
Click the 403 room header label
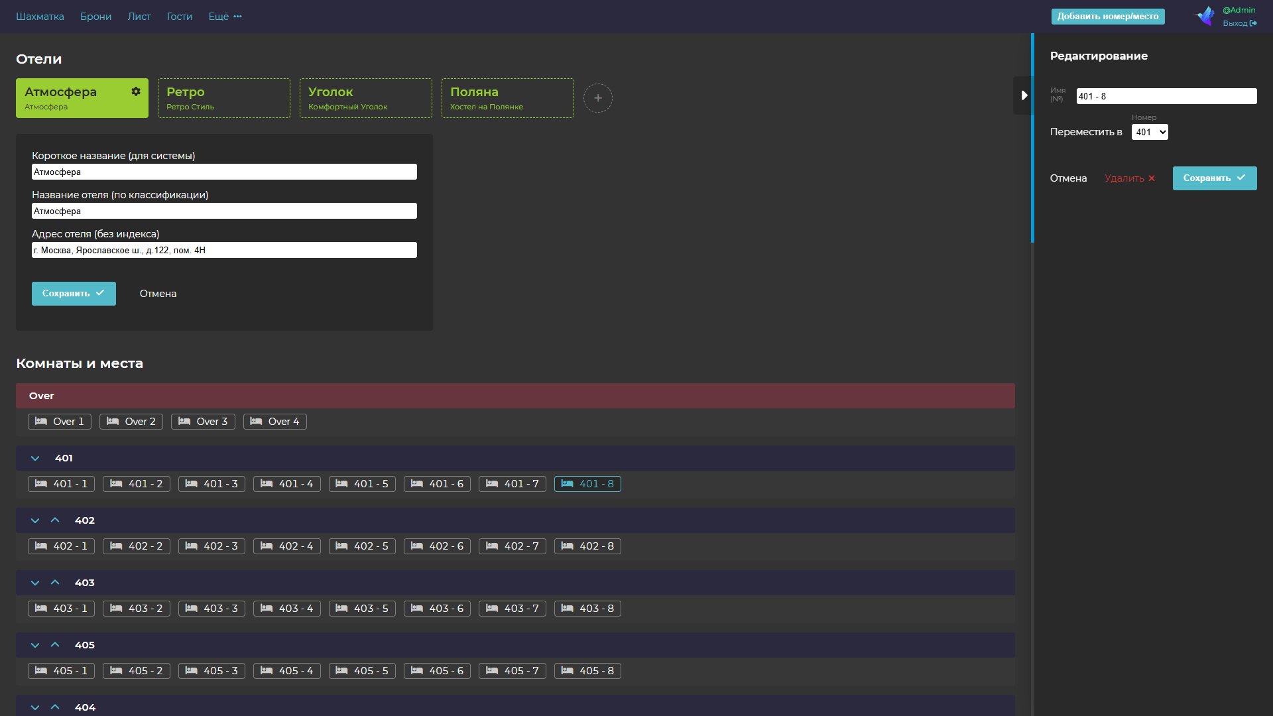tap(84, 583)
